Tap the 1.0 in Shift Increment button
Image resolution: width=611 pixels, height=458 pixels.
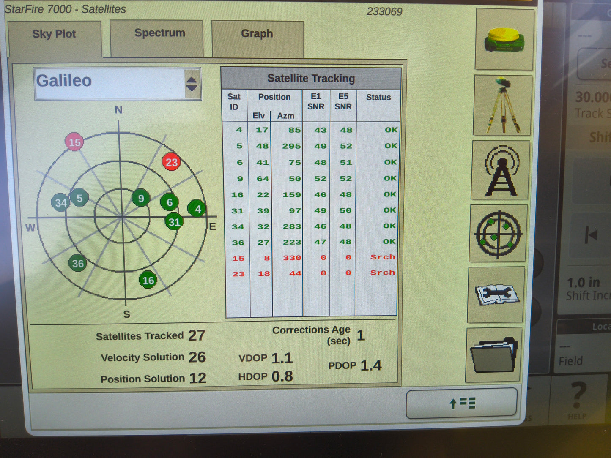[x=588, y=289]
